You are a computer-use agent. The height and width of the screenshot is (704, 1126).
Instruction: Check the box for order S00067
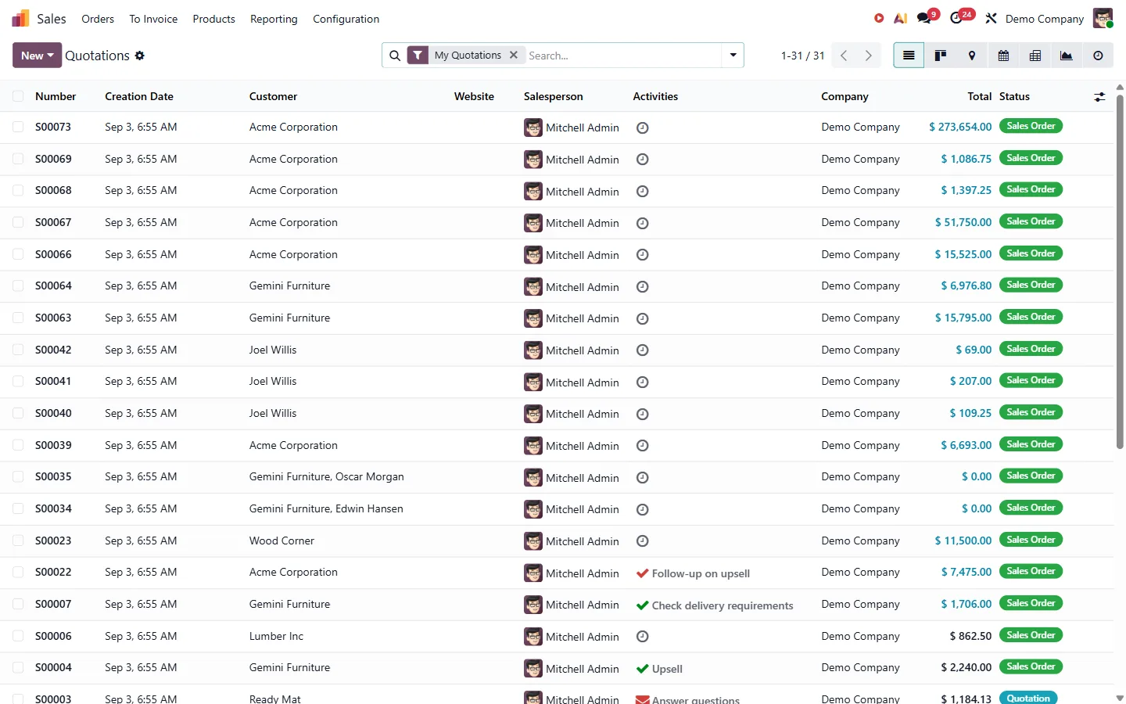[18, 222]
